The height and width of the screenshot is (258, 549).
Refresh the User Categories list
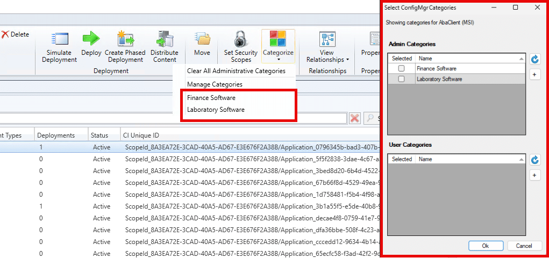534,160
